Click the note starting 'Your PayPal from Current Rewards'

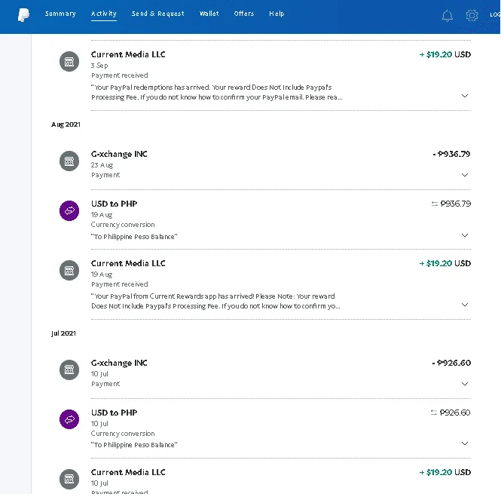pos(215,301)
